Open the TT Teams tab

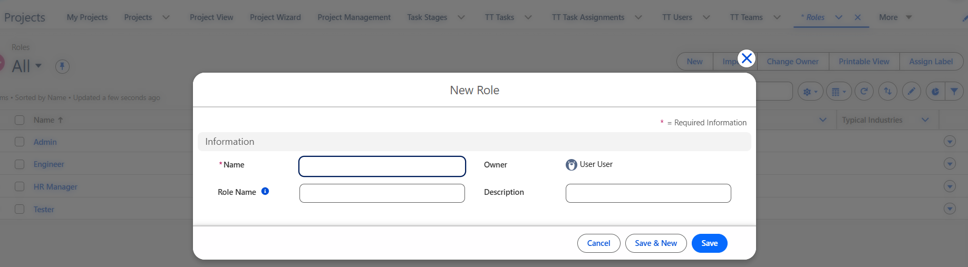[x=746, y=17]
